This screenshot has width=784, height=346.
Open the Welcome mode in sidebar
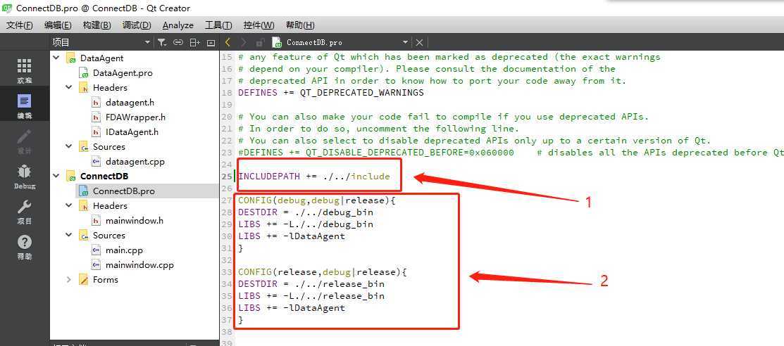(x=25, y=70)
